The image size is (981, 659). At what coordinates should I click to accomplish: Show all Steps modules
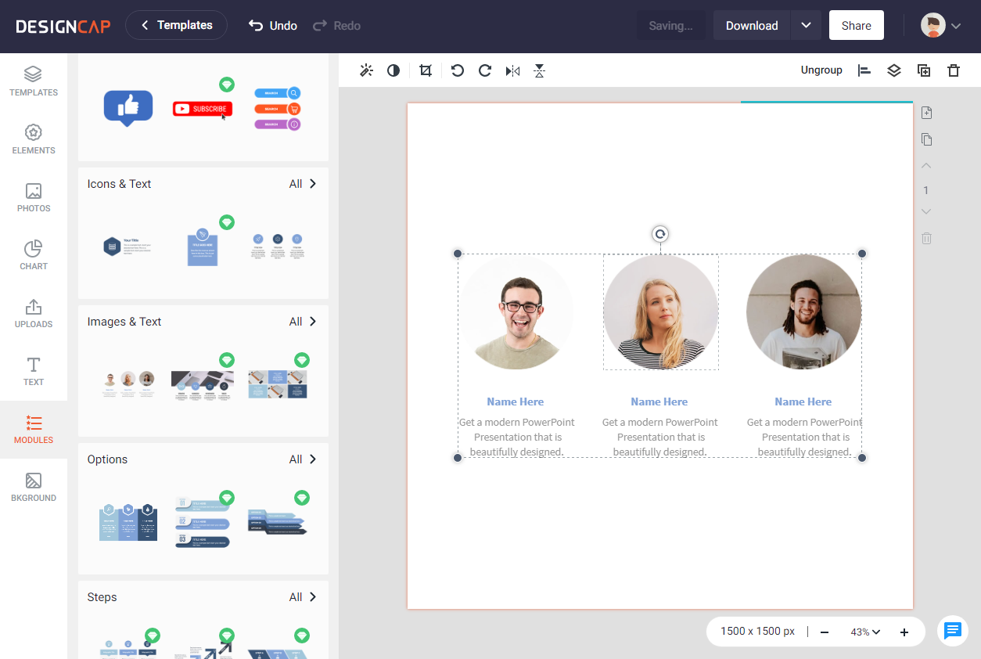click(303, 597)
